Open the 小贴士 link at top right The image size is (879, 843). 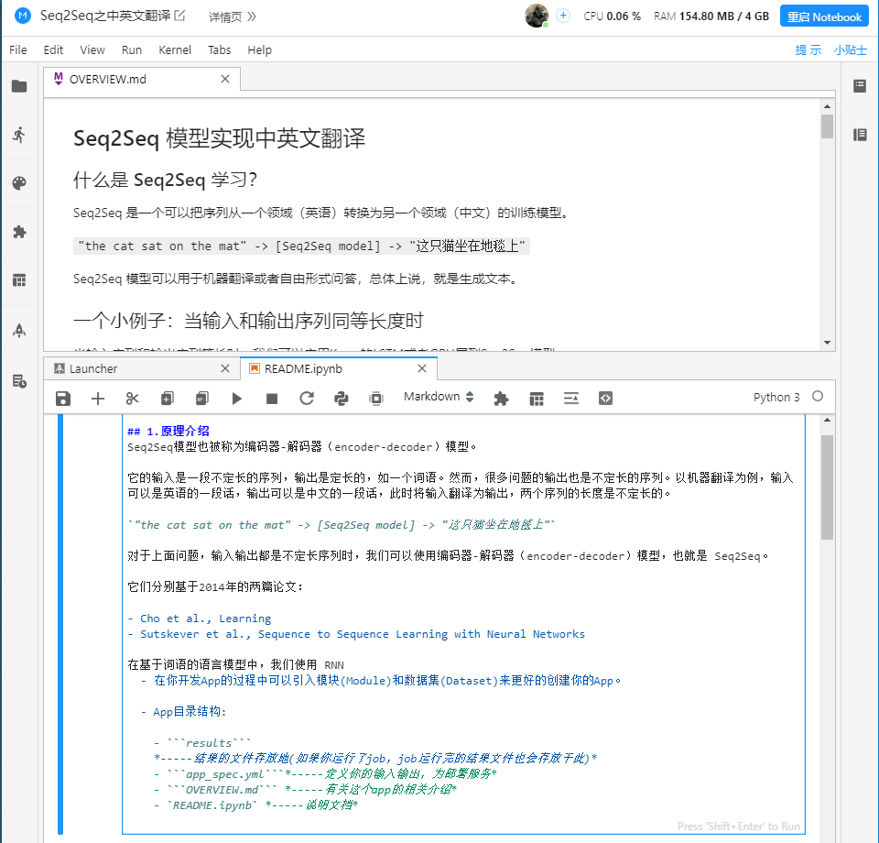(850, 50)
